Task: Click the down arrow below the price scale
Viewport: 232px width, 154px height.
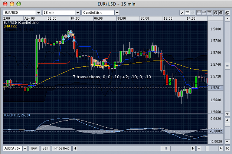Action: tap(227, 114)
